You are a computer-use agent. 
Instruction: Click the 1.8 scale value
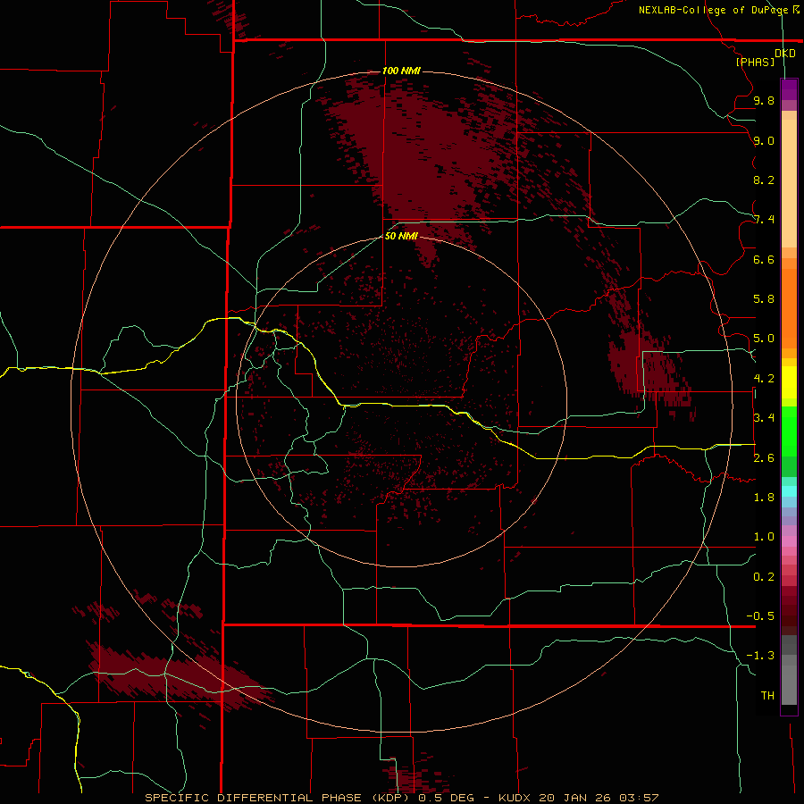pyautogui.click(x=764, y=498)
